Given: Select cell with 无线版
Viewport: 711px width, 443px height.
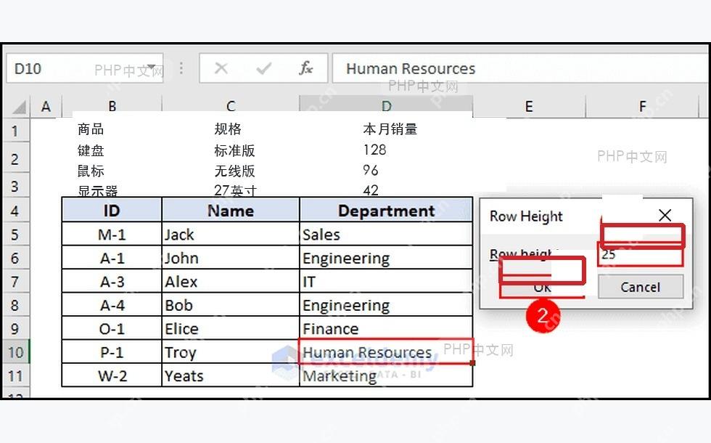Looking at the screenshot, I should [x=235, y=171].
